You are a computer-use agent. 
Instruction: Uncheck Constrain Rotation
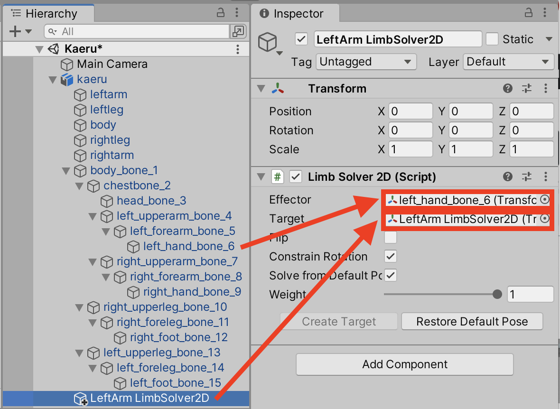[390, 256]
